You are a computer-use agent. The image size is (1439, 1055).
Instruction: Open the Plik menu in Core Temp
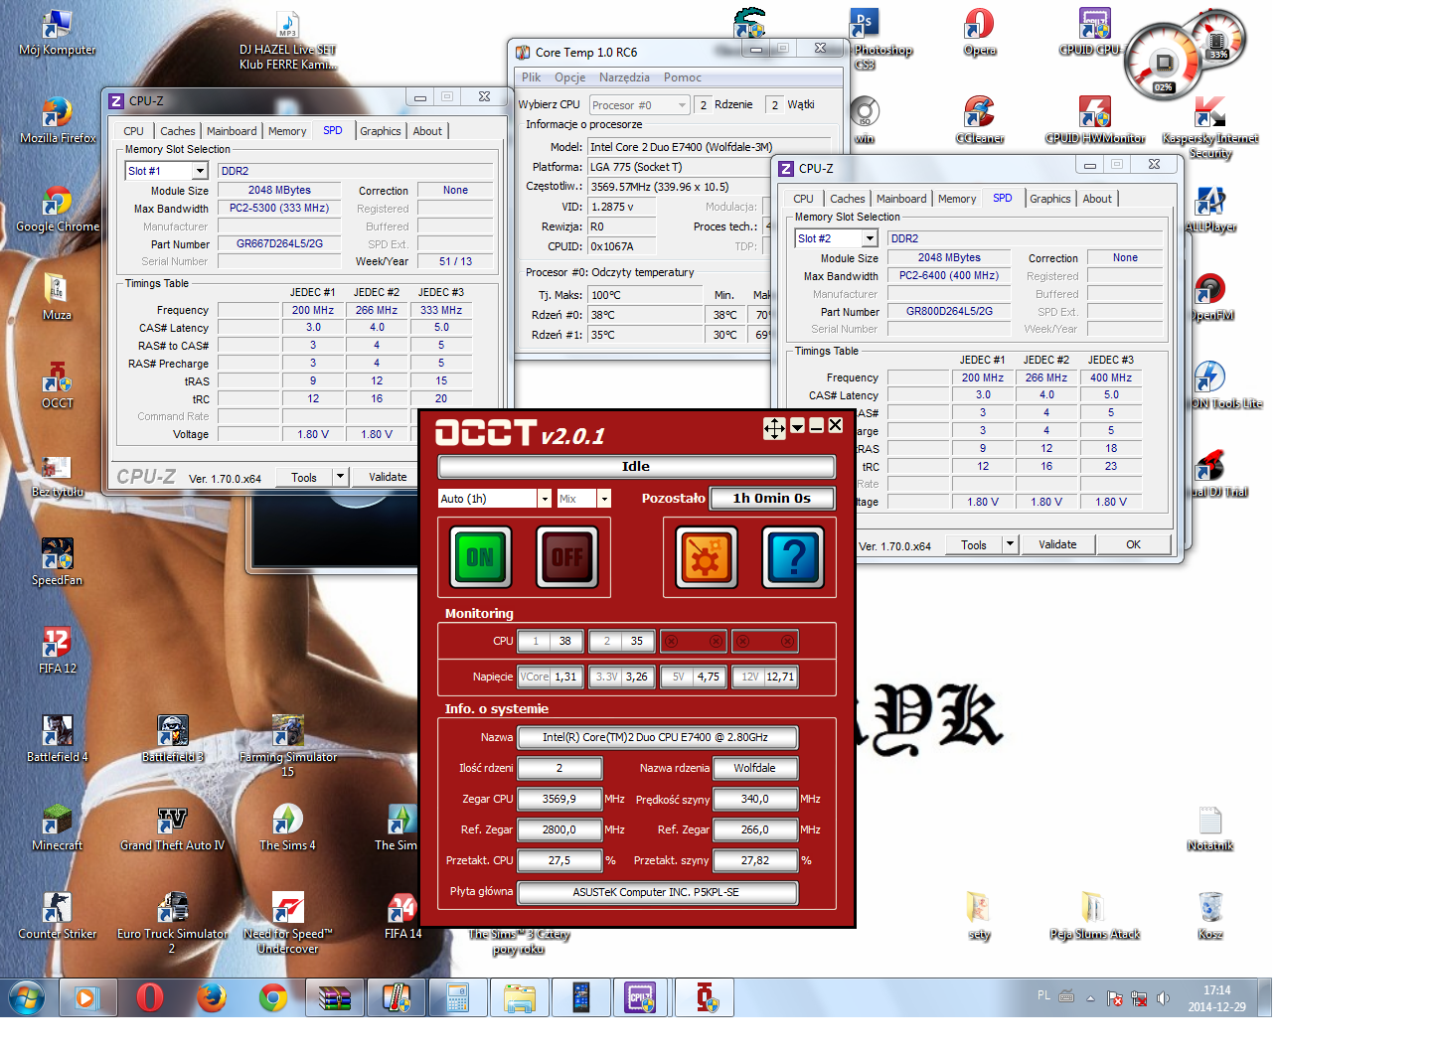(532, 77)
